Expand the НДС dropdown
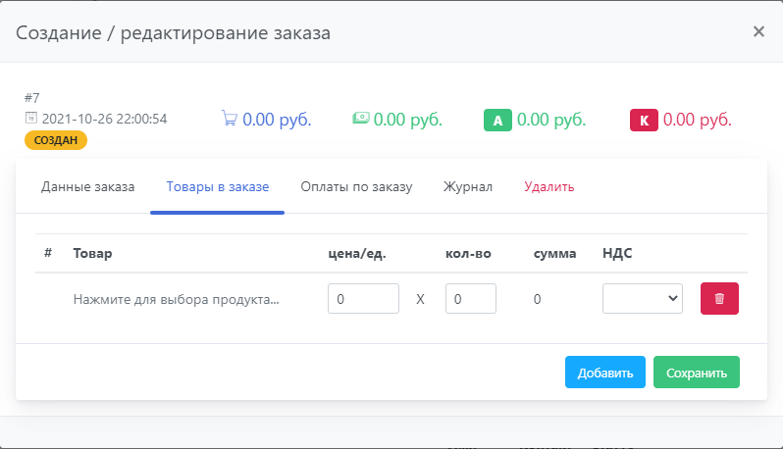The image size is (783, 449). point(643,299)
